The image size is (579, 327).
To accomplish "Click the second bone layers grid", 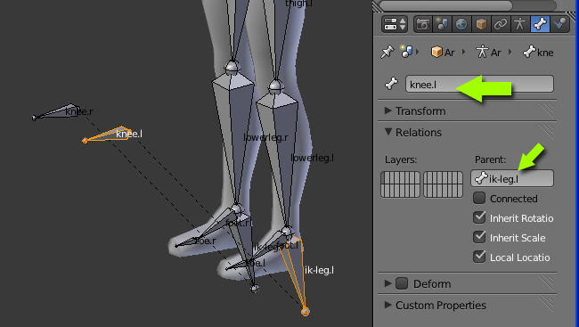I will click(x=443, y=184).
